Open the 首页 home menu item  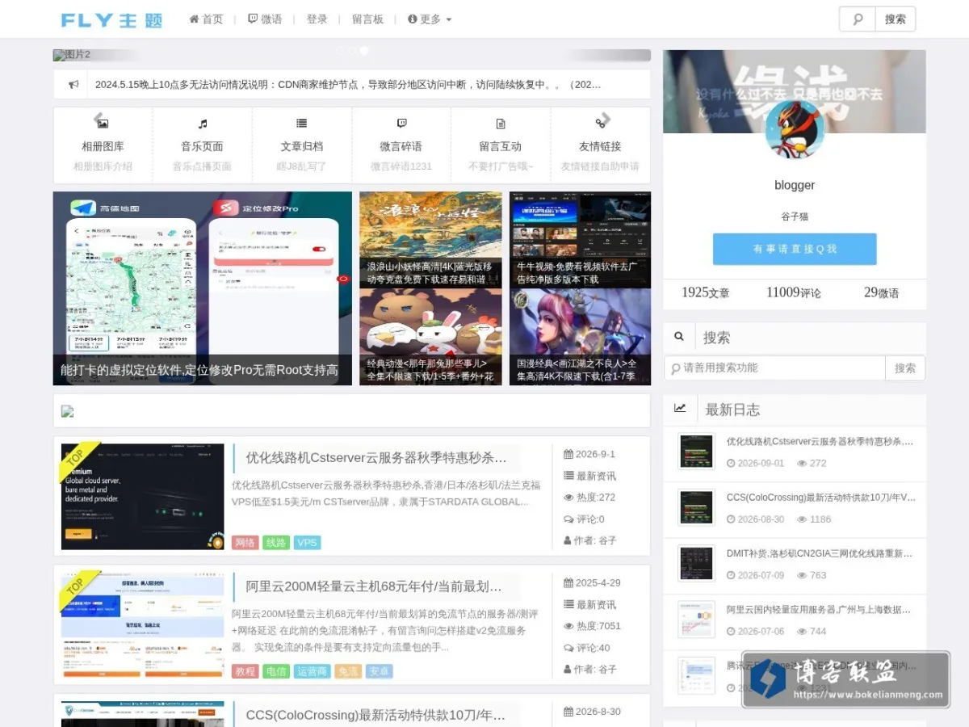(206, 19)
